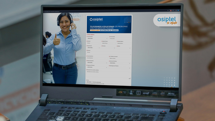Click the Osiptel logo in the form banner
The height and width of the screenshot is (121, 215).
click(x=96, y=19)
